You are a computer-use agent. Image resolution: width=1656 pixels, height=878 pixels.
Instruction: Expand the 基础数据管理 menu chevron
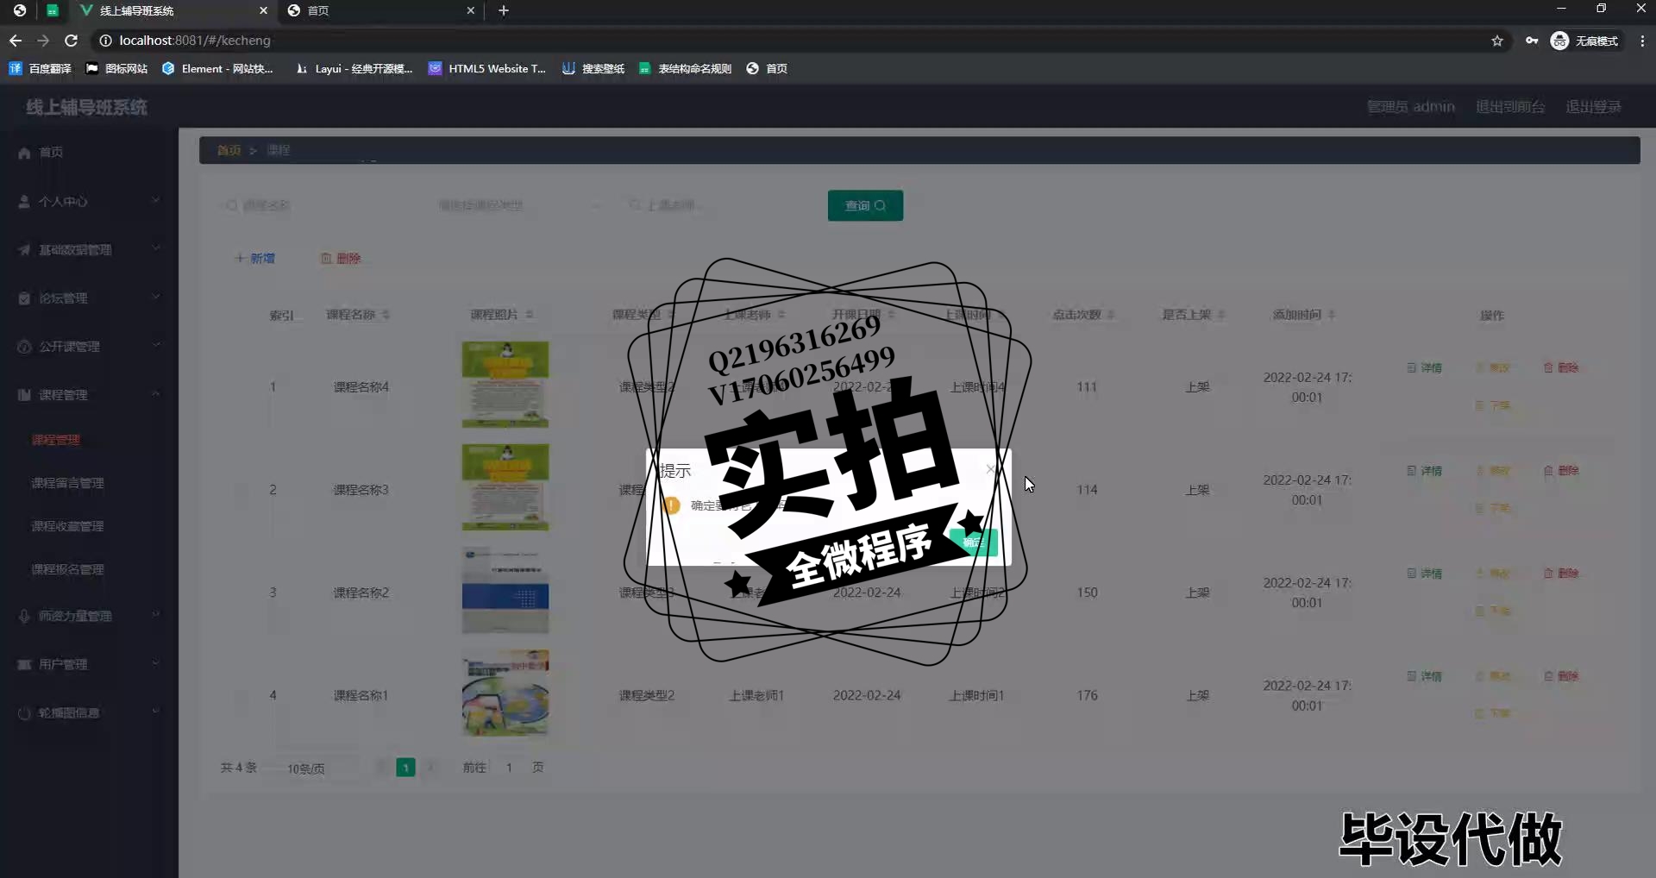point(156,248)
